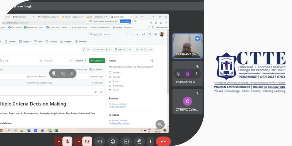The image size is (292, 146).
Task: Switch to Talk - Comparative tab
Action: (x=97, y=17)
